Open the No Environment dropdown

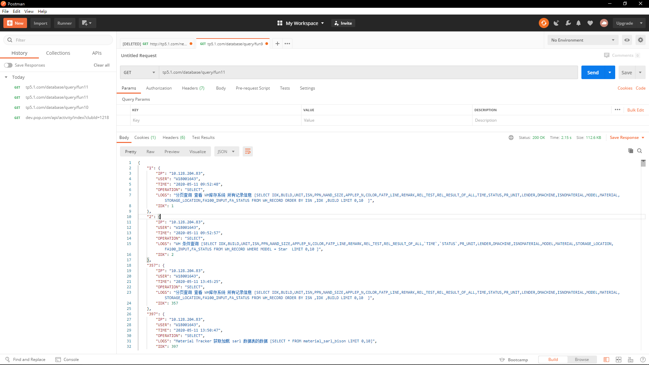tap(583, 40)
